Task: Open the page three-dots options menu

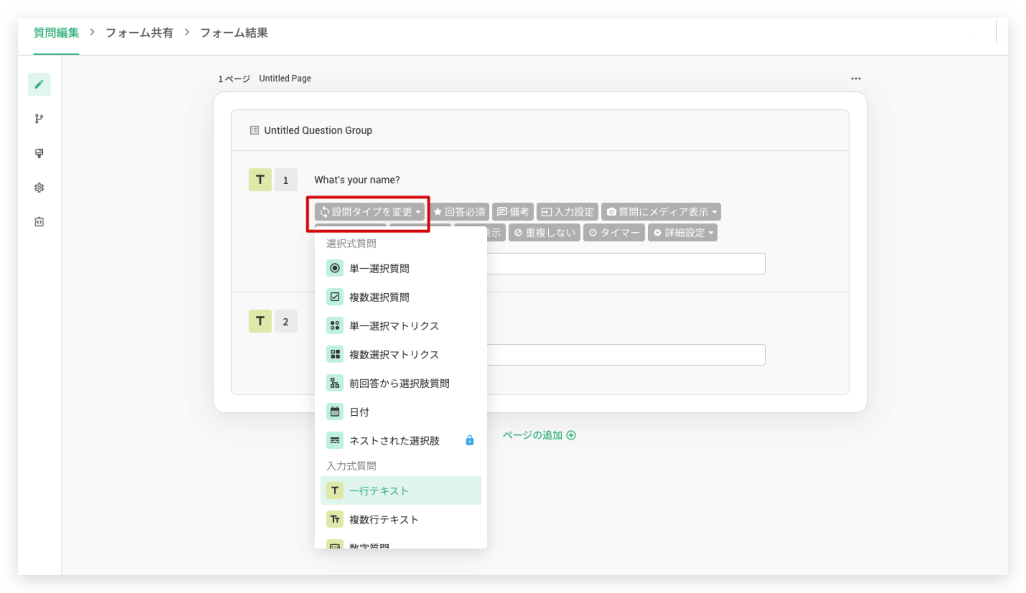Action: click(x=855, y=78)
